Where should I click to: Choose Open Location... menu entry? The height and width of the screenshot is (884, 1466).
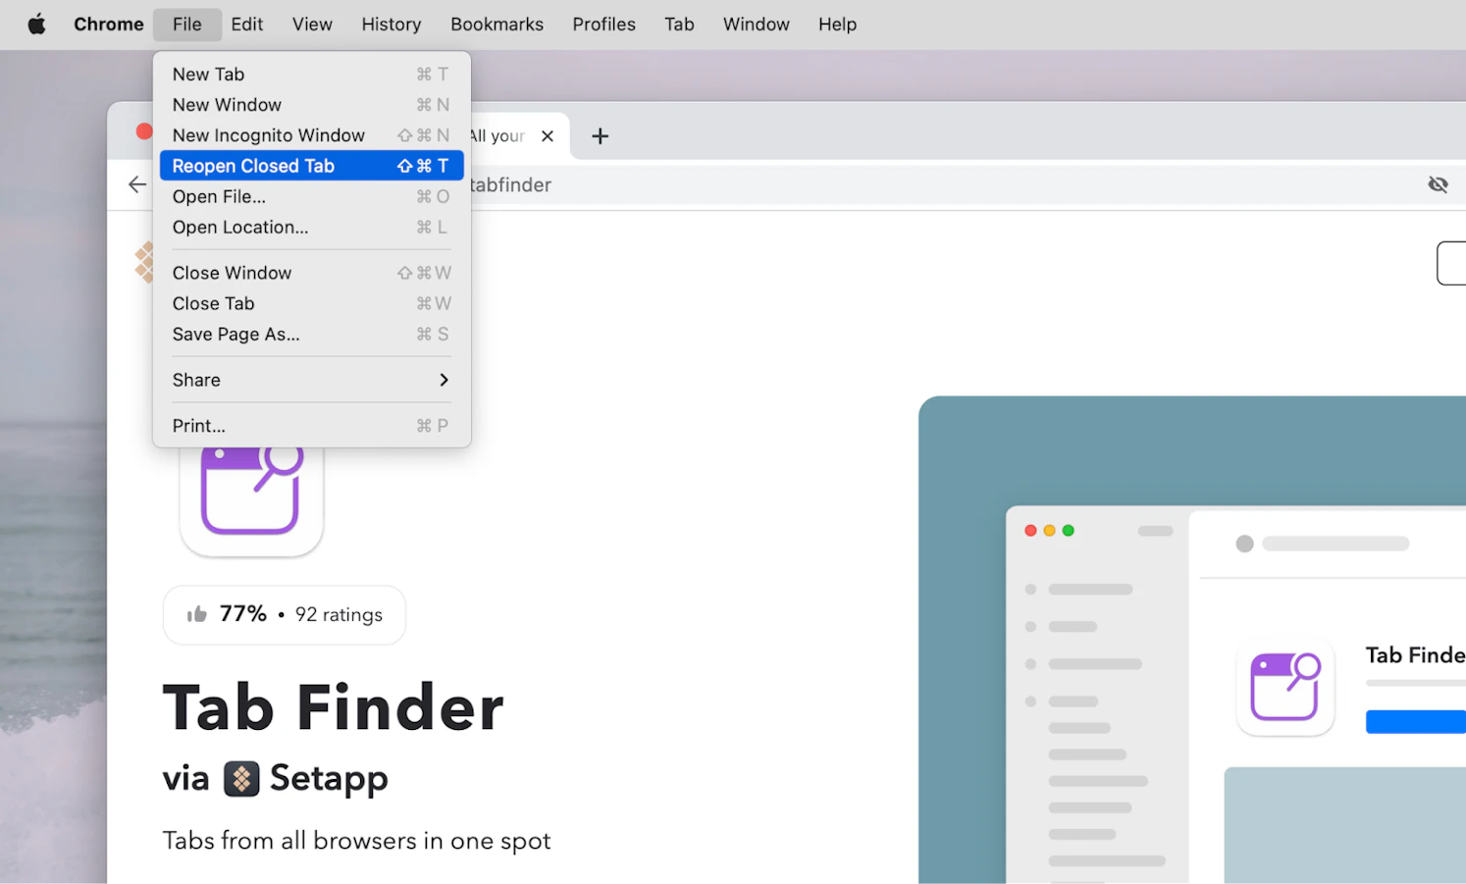coord(312,227)
